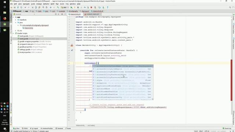Click the Save All icon
Image resolution: width=235 pixels, height=132 pixels.
(15, 7)
